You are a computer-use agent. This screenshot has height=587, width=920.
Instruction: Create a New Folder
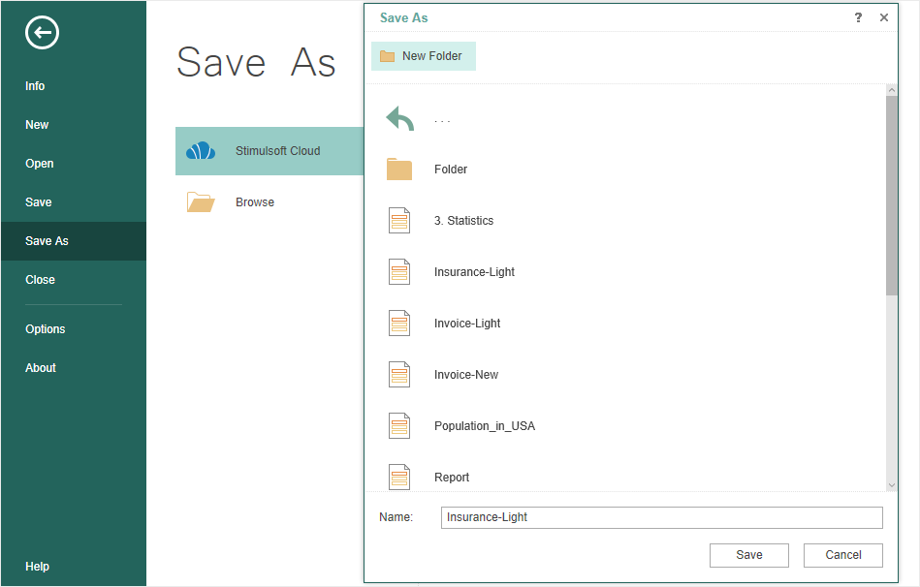(x=424, y=56)
